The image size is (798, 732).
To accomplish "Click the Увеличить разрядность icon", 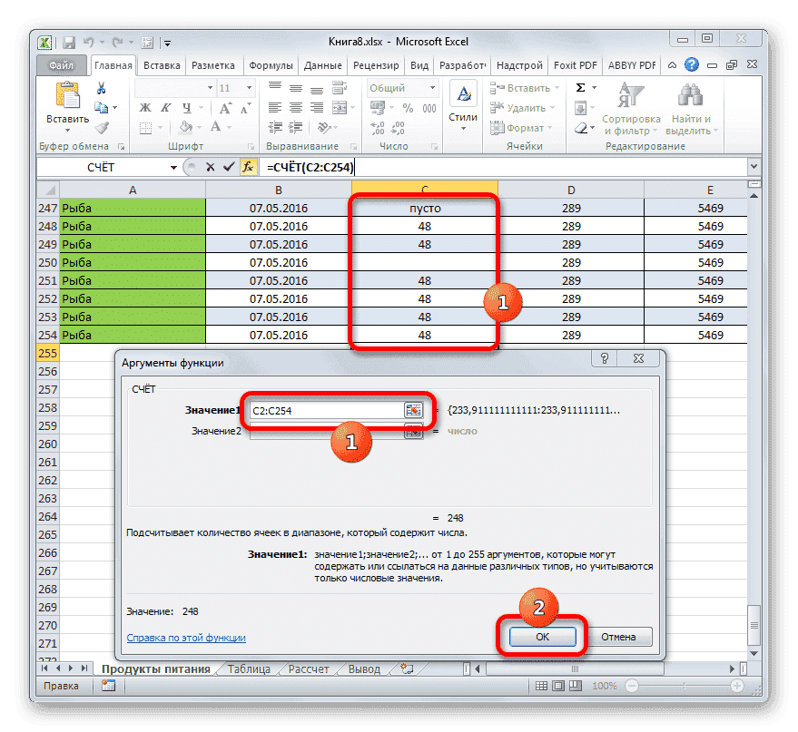I will tap(377, 128).
